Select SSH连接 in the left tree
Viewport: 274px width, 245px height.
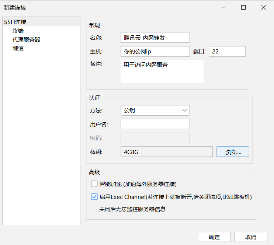coord(15,22)
